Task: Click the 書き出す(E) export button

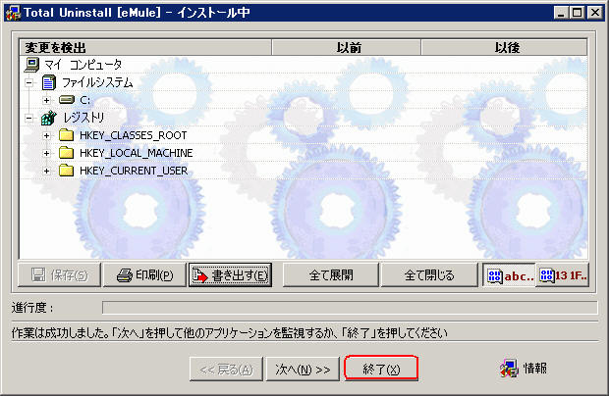Action: (230, 275)
